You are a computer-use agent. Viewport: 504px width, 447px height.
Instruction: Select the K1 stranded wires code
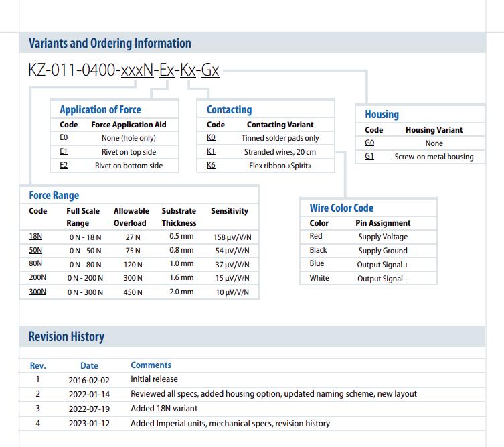[x=211, y=152]
